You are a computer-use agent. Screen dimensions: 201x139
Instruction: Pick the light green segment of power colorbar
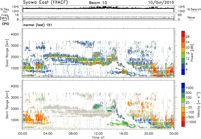183,56
